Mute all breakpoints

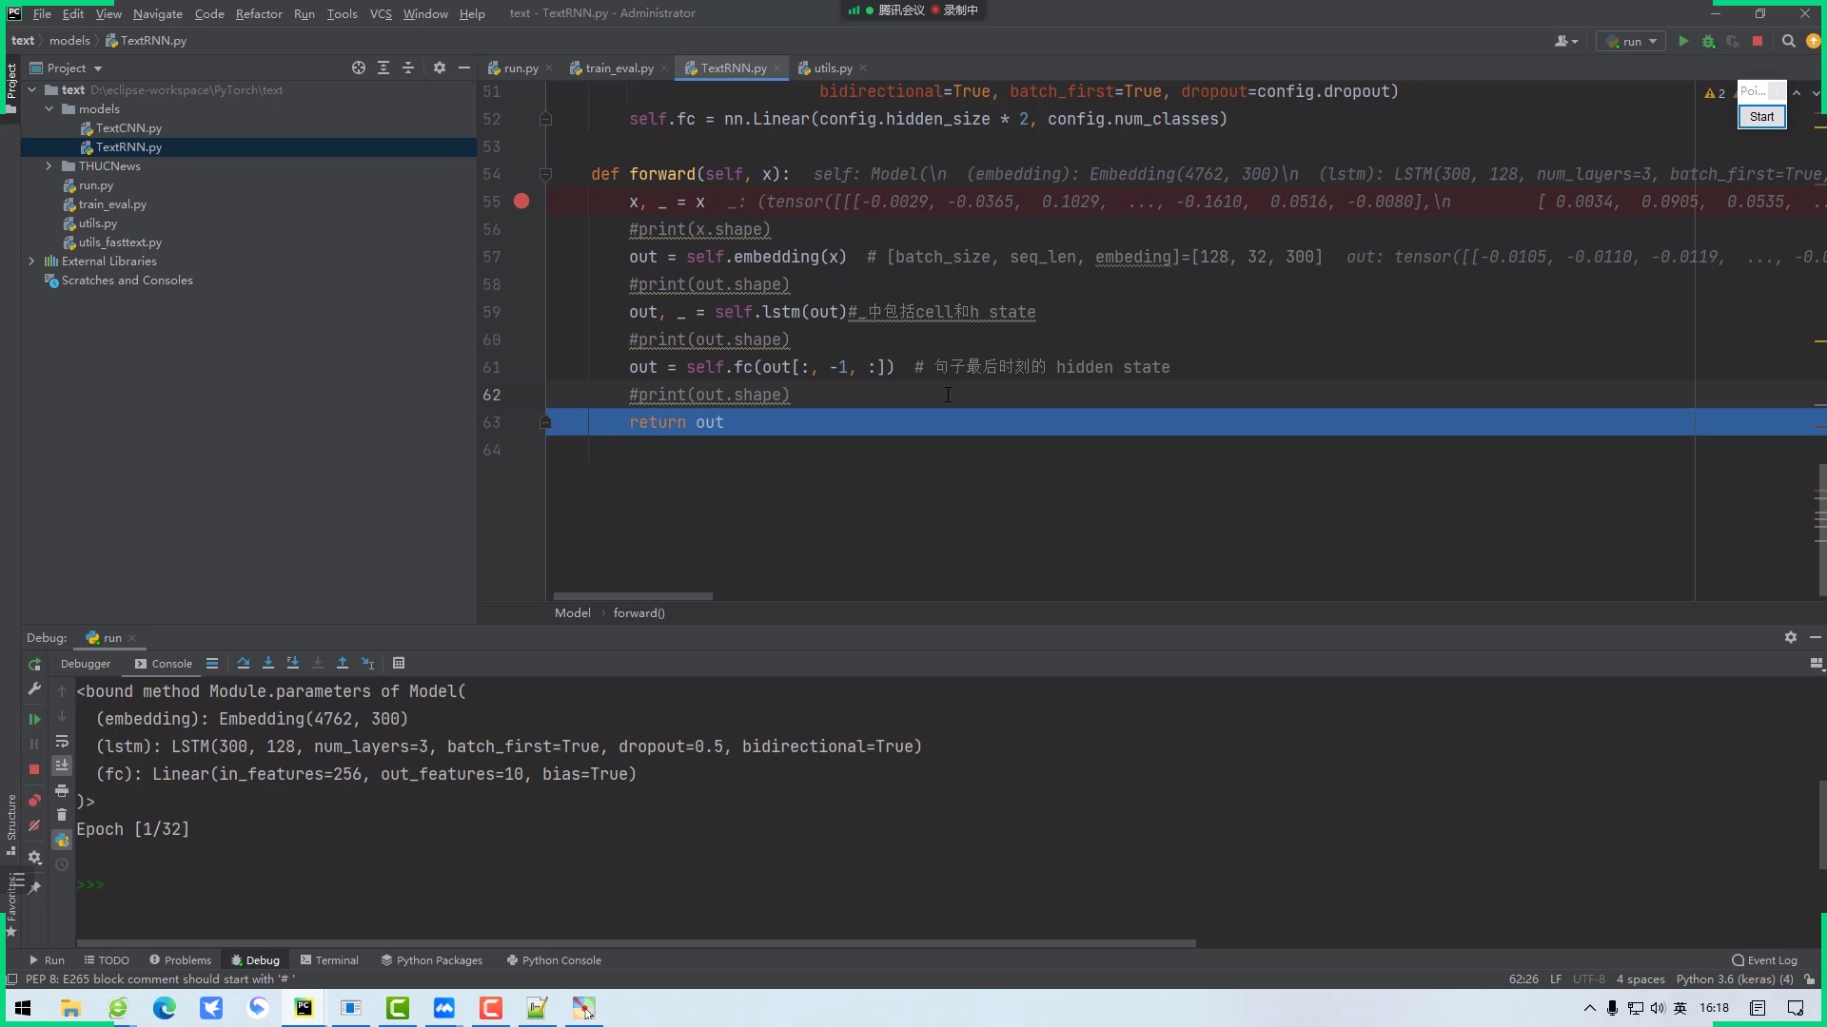coord(34,825)
